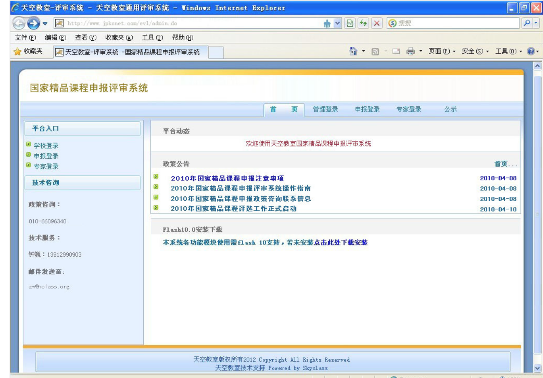Click the 收藏夹 favorites star button
The height and width of the screenshot is (378, 543).
point(29,52)
